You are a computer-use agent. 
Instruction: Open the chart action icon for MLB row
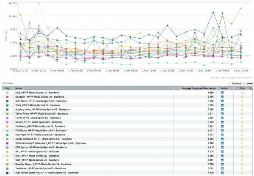pyautogui.click(x=222, y=93)
